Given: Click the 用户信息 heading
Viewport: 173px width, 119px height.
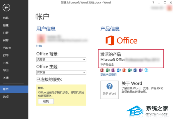Looking at the screenshot, I should click(x=46, y=29).
